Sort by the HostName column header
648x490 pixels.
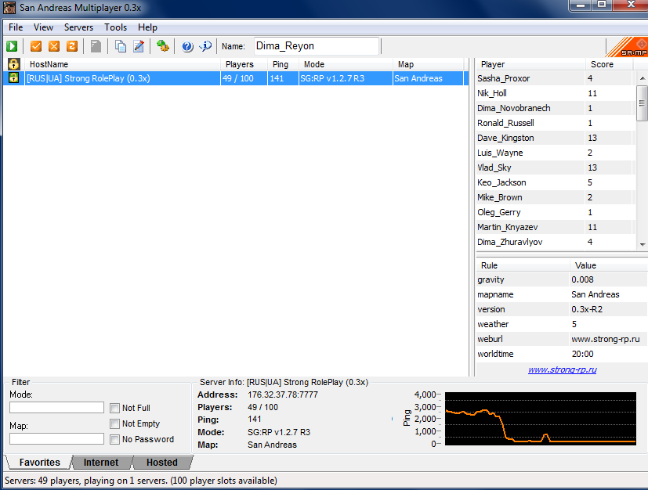point(122,64)
